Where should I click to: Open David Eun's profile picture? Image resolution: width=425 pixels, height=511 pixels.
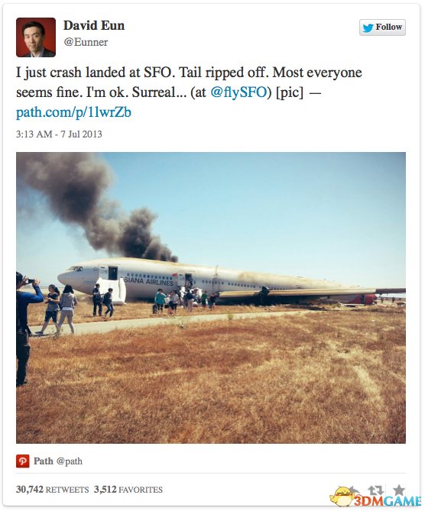(36, 37)
